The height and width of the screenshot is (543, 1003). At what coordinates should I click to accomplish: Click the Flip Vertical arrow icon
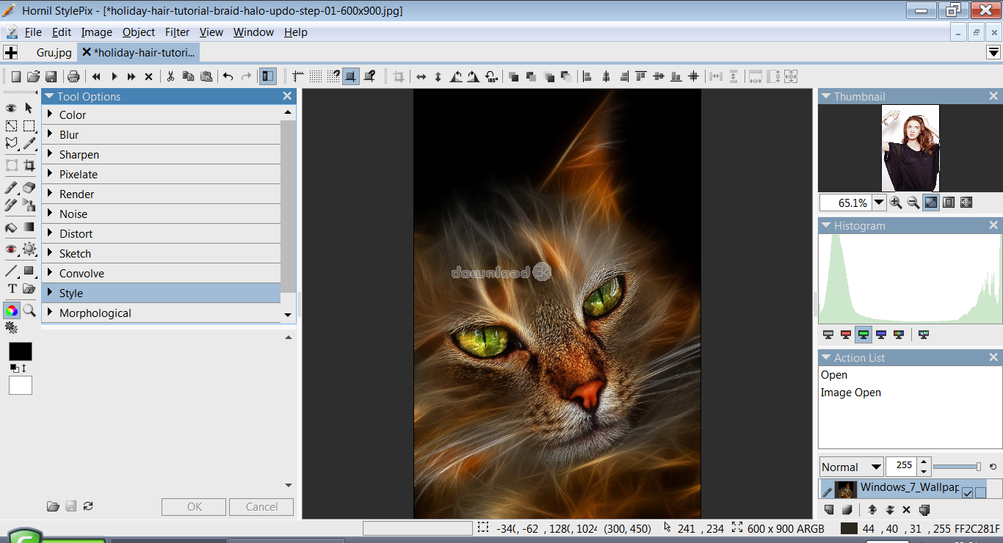coord(438,76)
